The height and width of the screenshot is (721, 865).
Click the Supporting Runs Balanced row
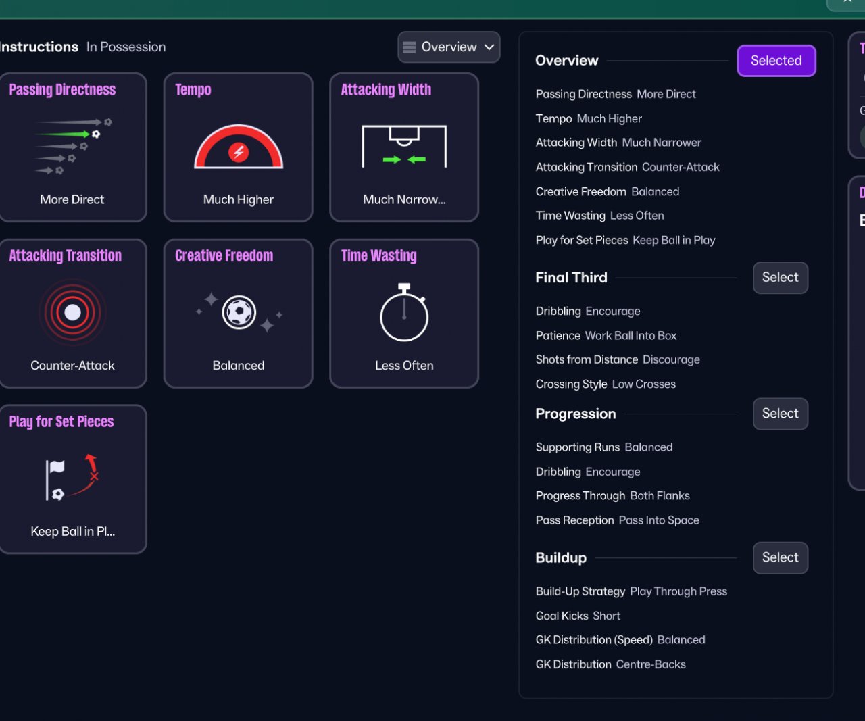604,447
